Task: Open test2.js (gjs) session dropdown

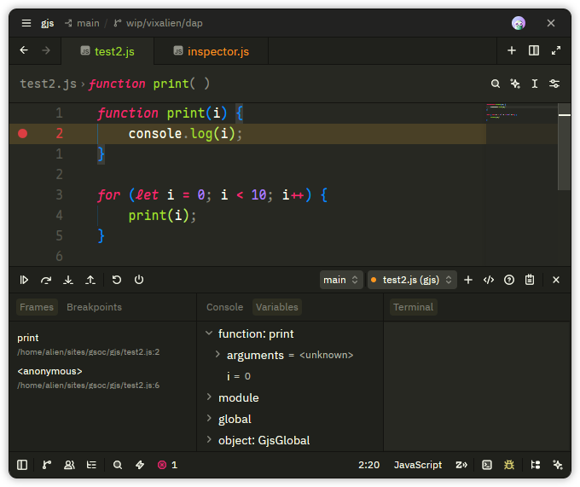Action: 412,280
